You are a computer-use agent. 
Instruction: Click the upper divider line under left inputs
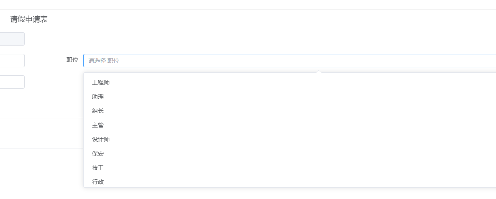click(x=41, y=118)
